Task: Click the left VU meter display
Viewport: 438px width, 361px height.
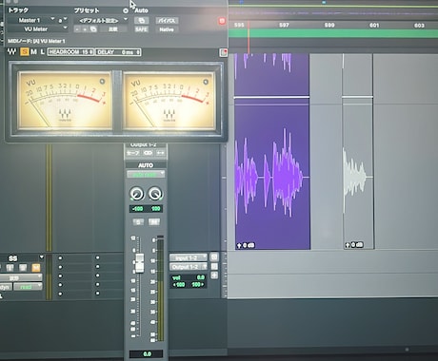Action: (x=65, y=100)
